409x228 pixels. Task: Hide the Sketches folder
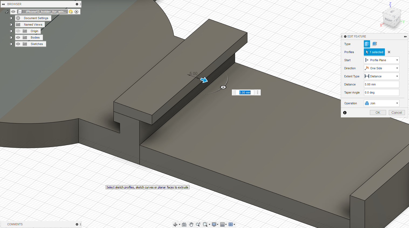coord(18,44)
